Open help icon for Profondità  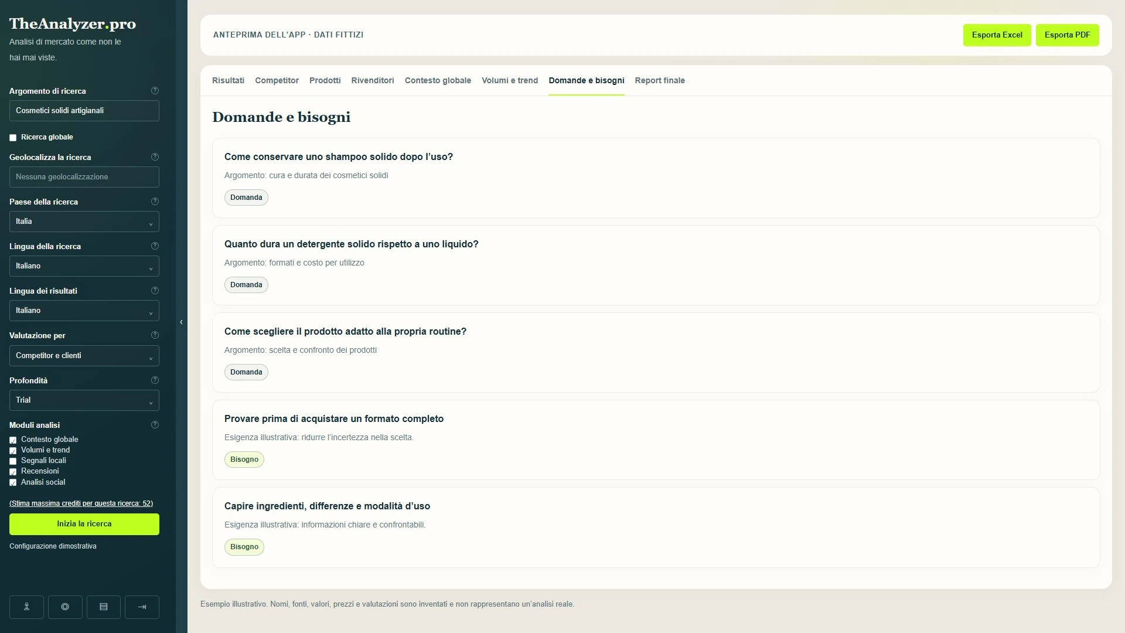(x=155, y=380)
